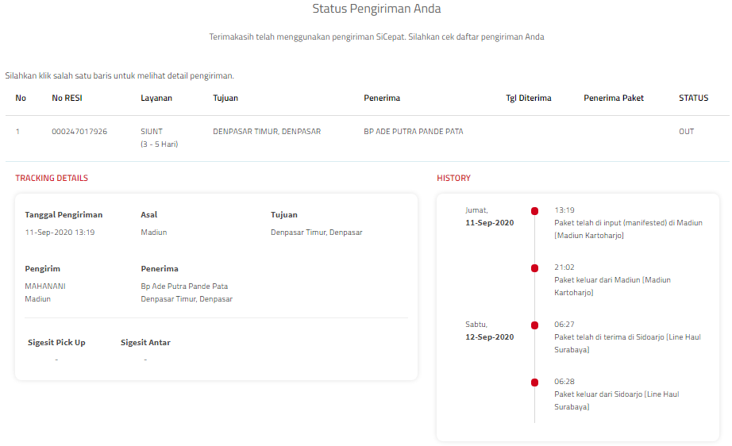The width and height of the screenshot is (732, 446).
Task: Click the STATUS column header
Action: coord(693,98)
